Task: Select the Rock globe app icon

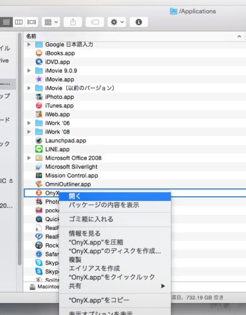Action: (39, 245)
